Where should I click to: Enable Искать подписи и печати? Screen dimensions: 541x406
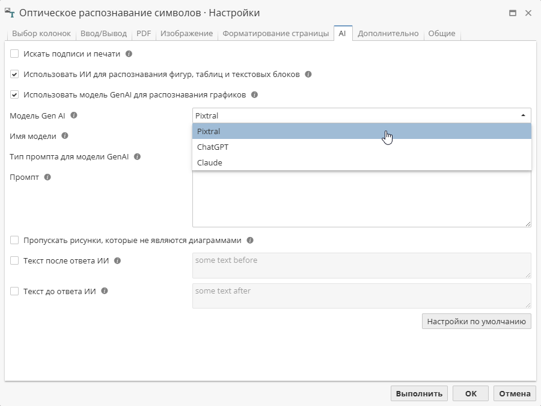tap(14, 54)
